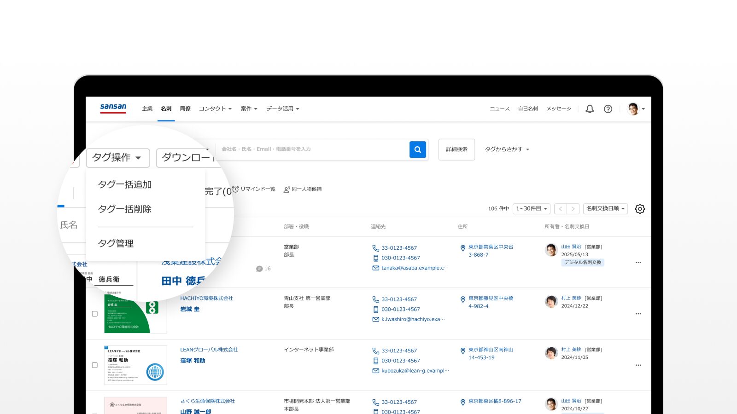The image size is (737, 414).
Task: Click the Sansan logo
Action: point(113,108)
